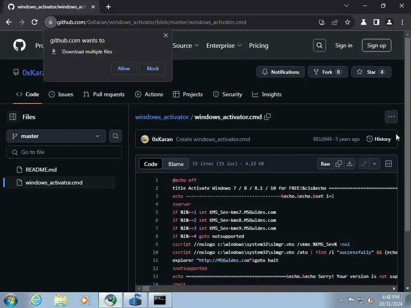Go back with browser back arrow
Screen dimensions: 411x308
9,22
